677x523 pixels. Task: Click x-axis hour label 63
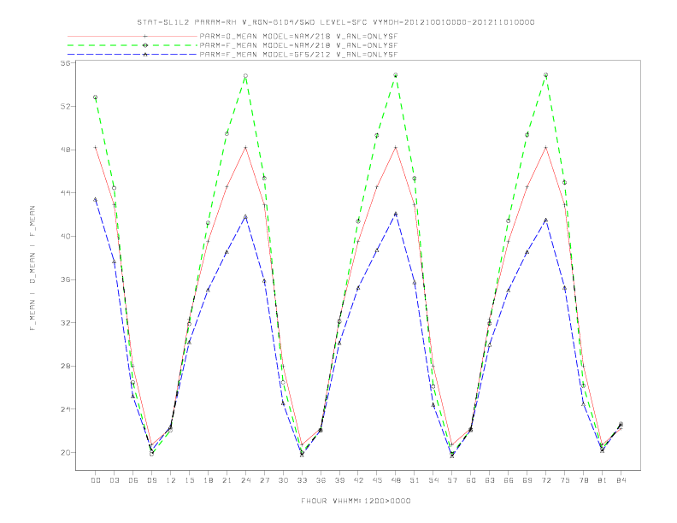point(490,480)
